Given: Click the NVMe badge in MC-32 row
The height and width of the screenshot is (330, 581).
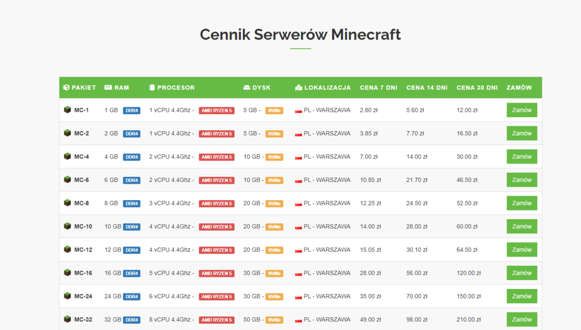Looking at the screenshot, I should pos(274,320).
